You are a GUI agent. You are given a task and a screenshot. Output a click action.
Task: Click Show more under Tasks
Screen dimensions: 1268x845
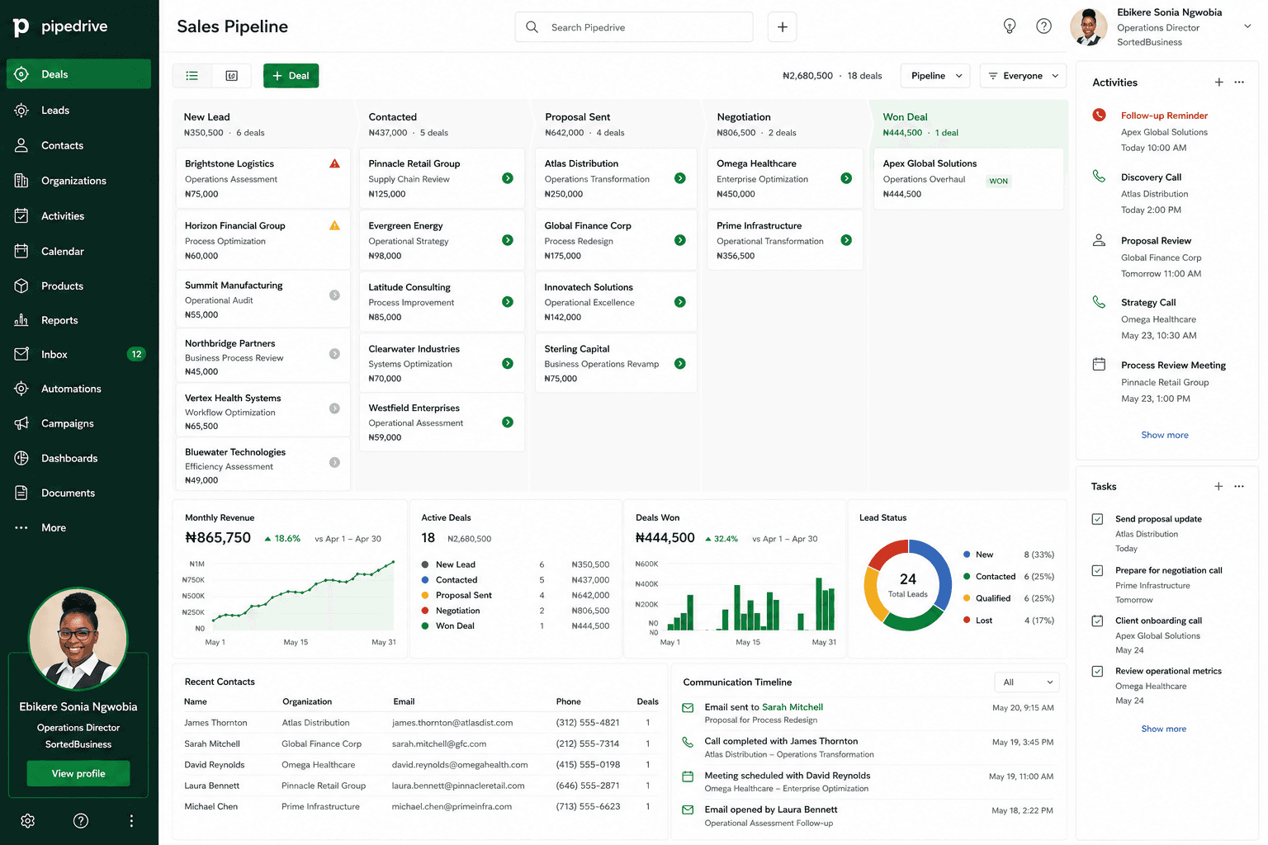(1163, 729)
